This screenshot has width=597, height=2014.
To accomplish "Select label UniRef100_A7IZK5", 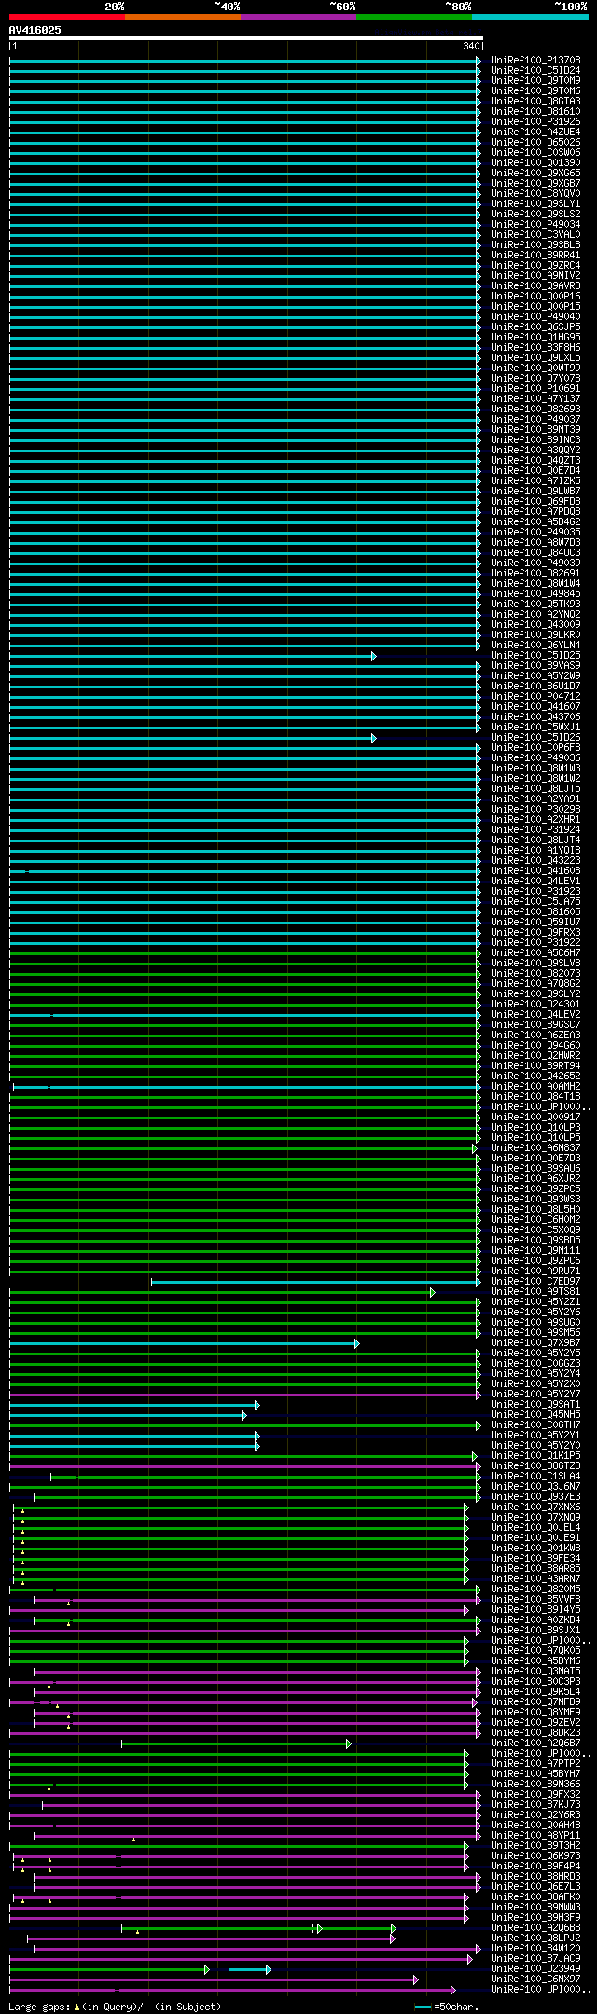I will (535, 480).
